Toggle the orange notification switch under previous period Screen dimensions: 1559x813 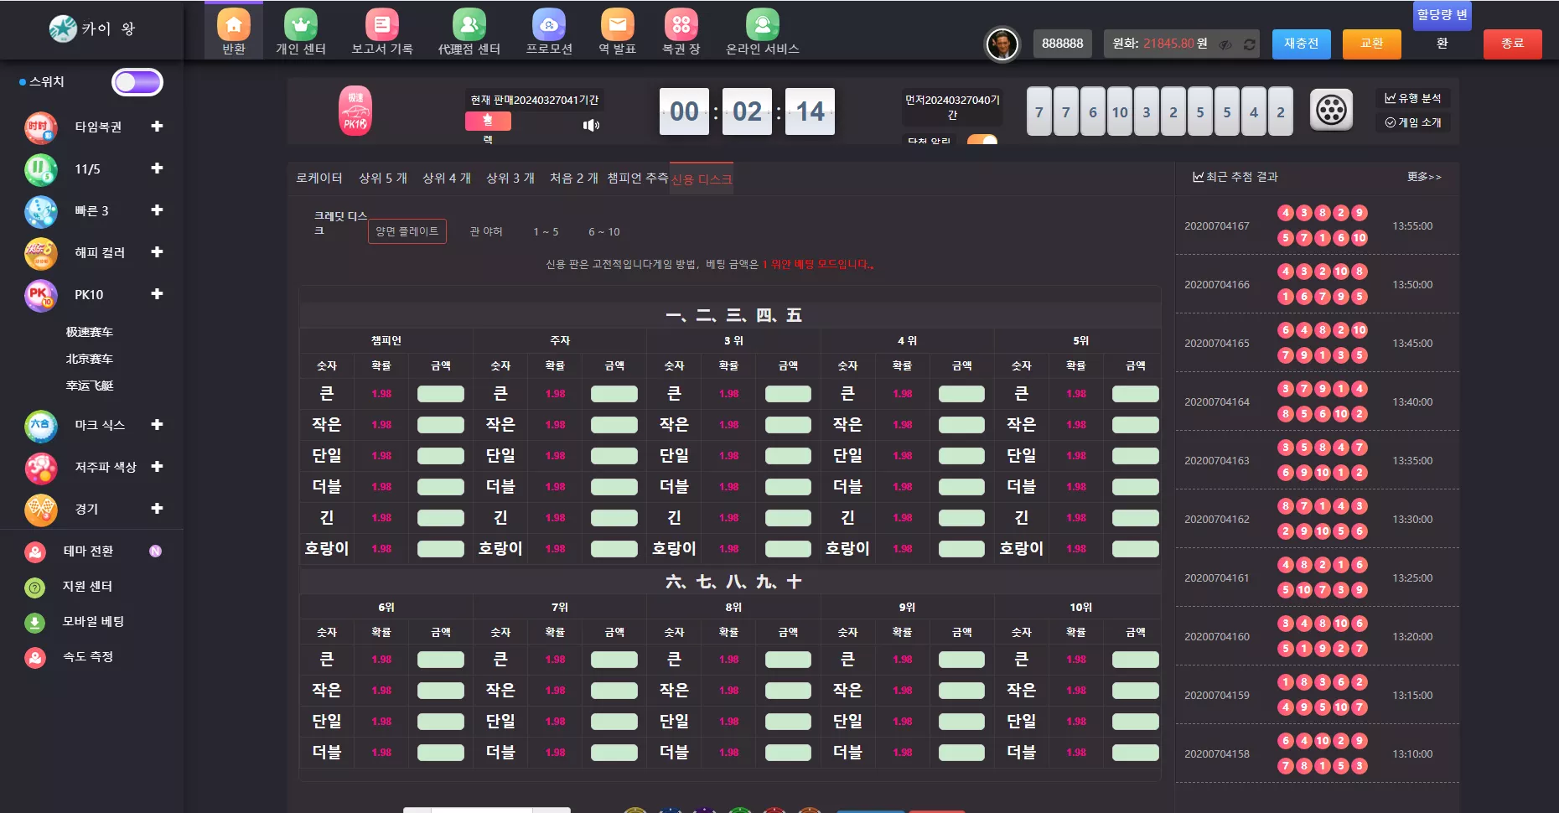[x=982, y=140]
